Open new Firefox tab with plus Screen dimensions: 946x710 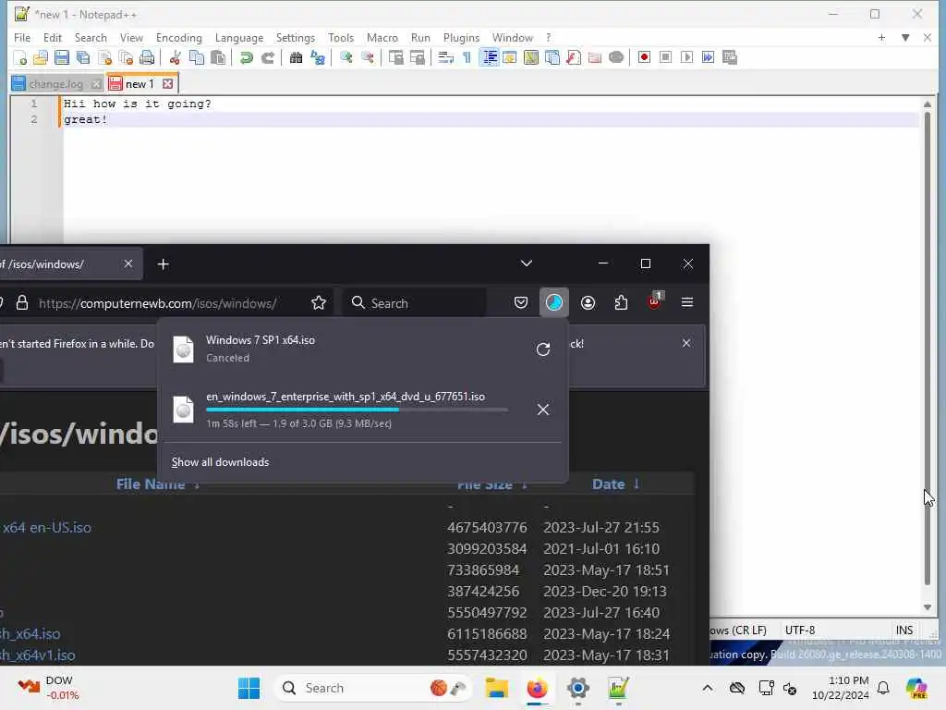click(163, 263)
